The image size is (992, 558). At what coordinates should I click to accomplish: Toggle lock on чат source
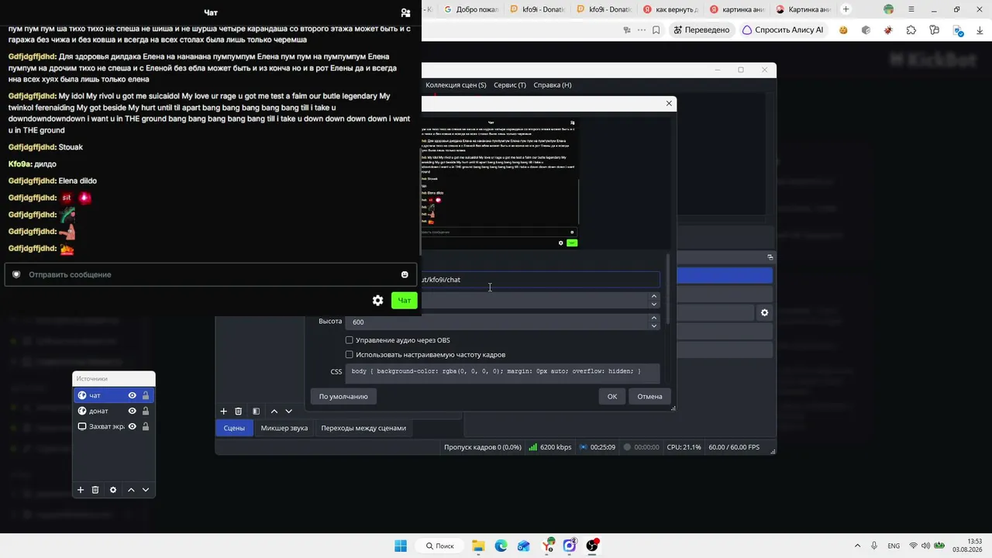tap(146, 395)
